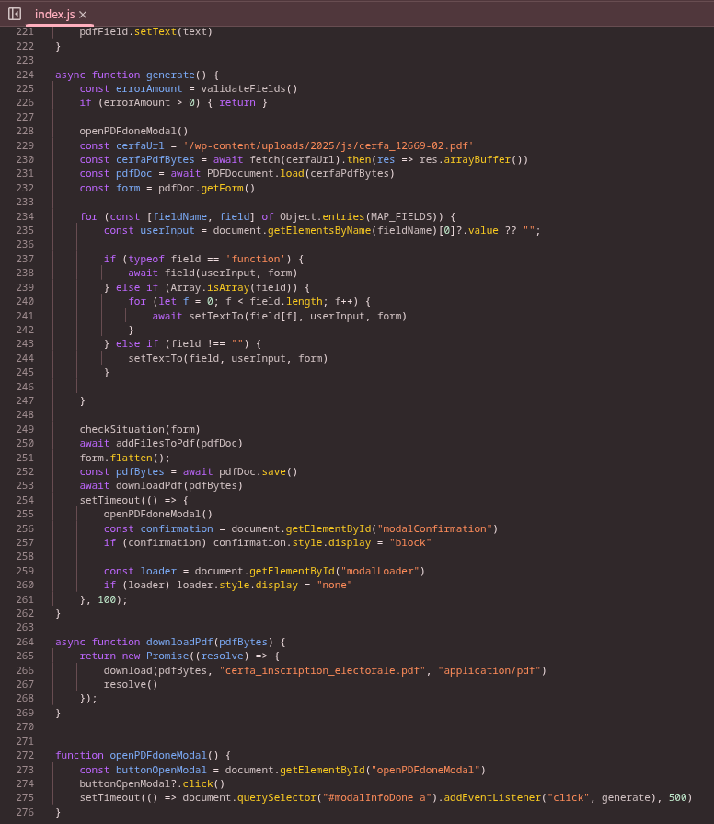Click 'pdfField.setText(text)' on line 221

tap(146, 31)
